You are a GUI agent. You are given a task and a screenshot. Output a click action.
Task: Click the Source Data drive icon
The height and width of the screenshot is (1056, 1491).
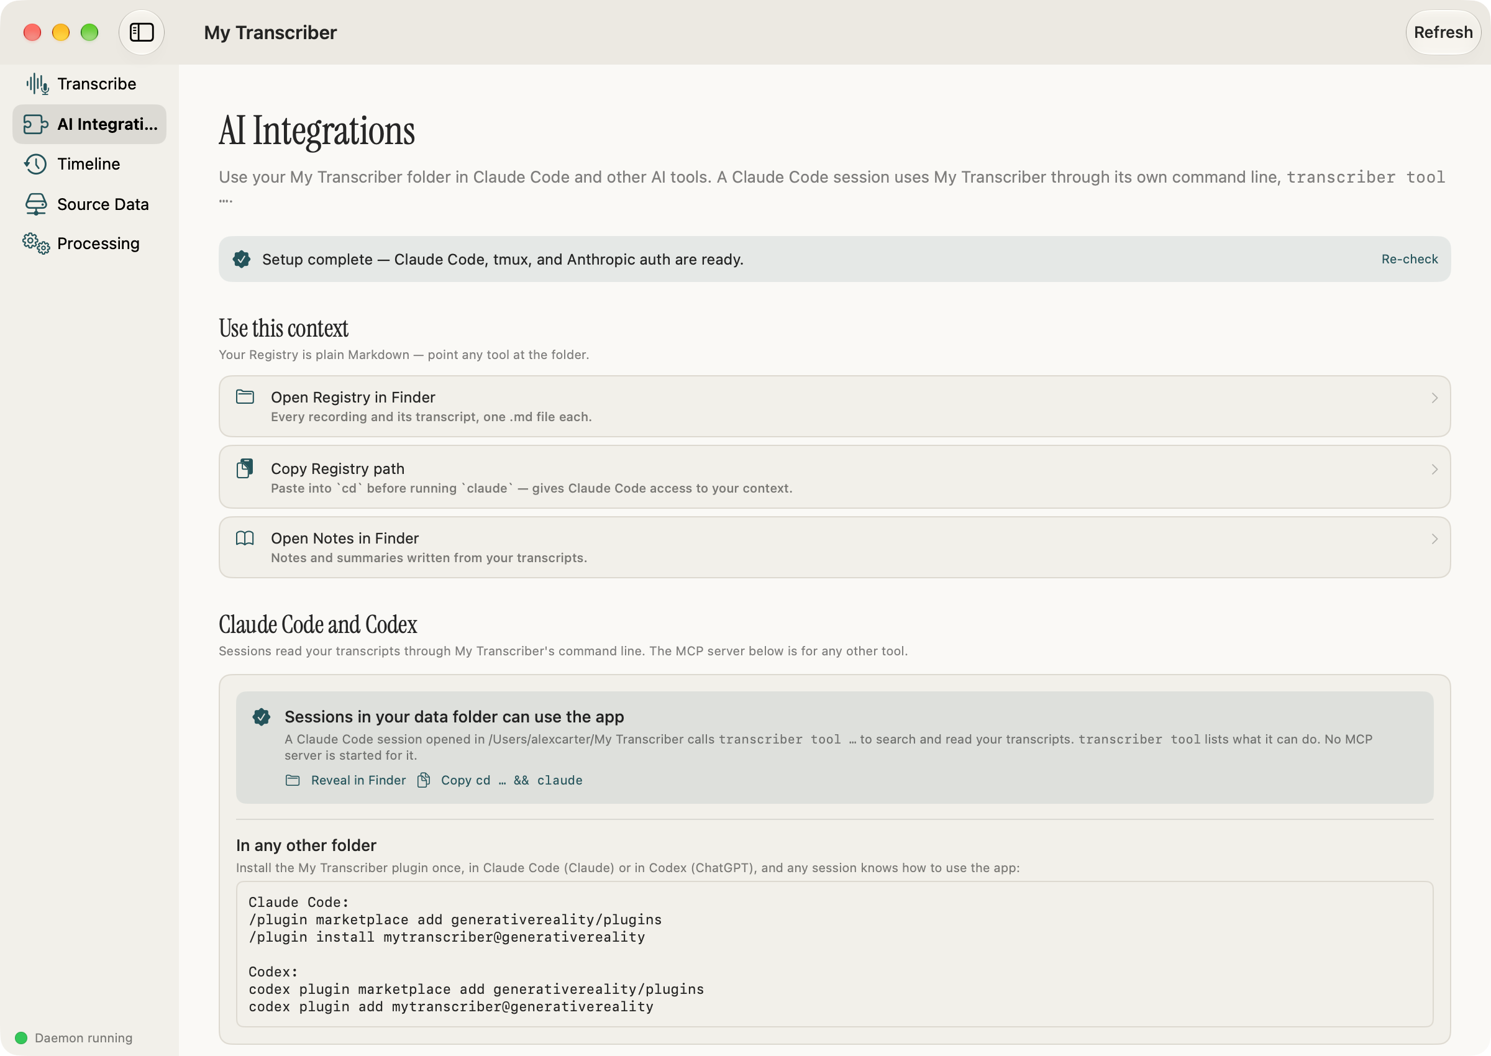coord(36,204)
